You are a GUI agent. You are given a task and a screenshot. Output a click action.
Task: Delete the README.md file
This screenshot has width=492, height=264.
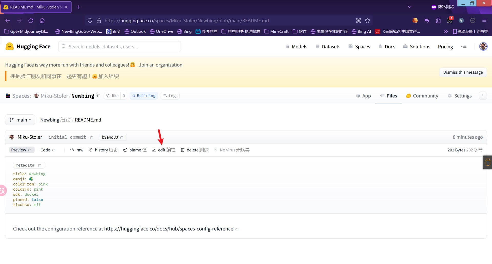coord(195,150)
